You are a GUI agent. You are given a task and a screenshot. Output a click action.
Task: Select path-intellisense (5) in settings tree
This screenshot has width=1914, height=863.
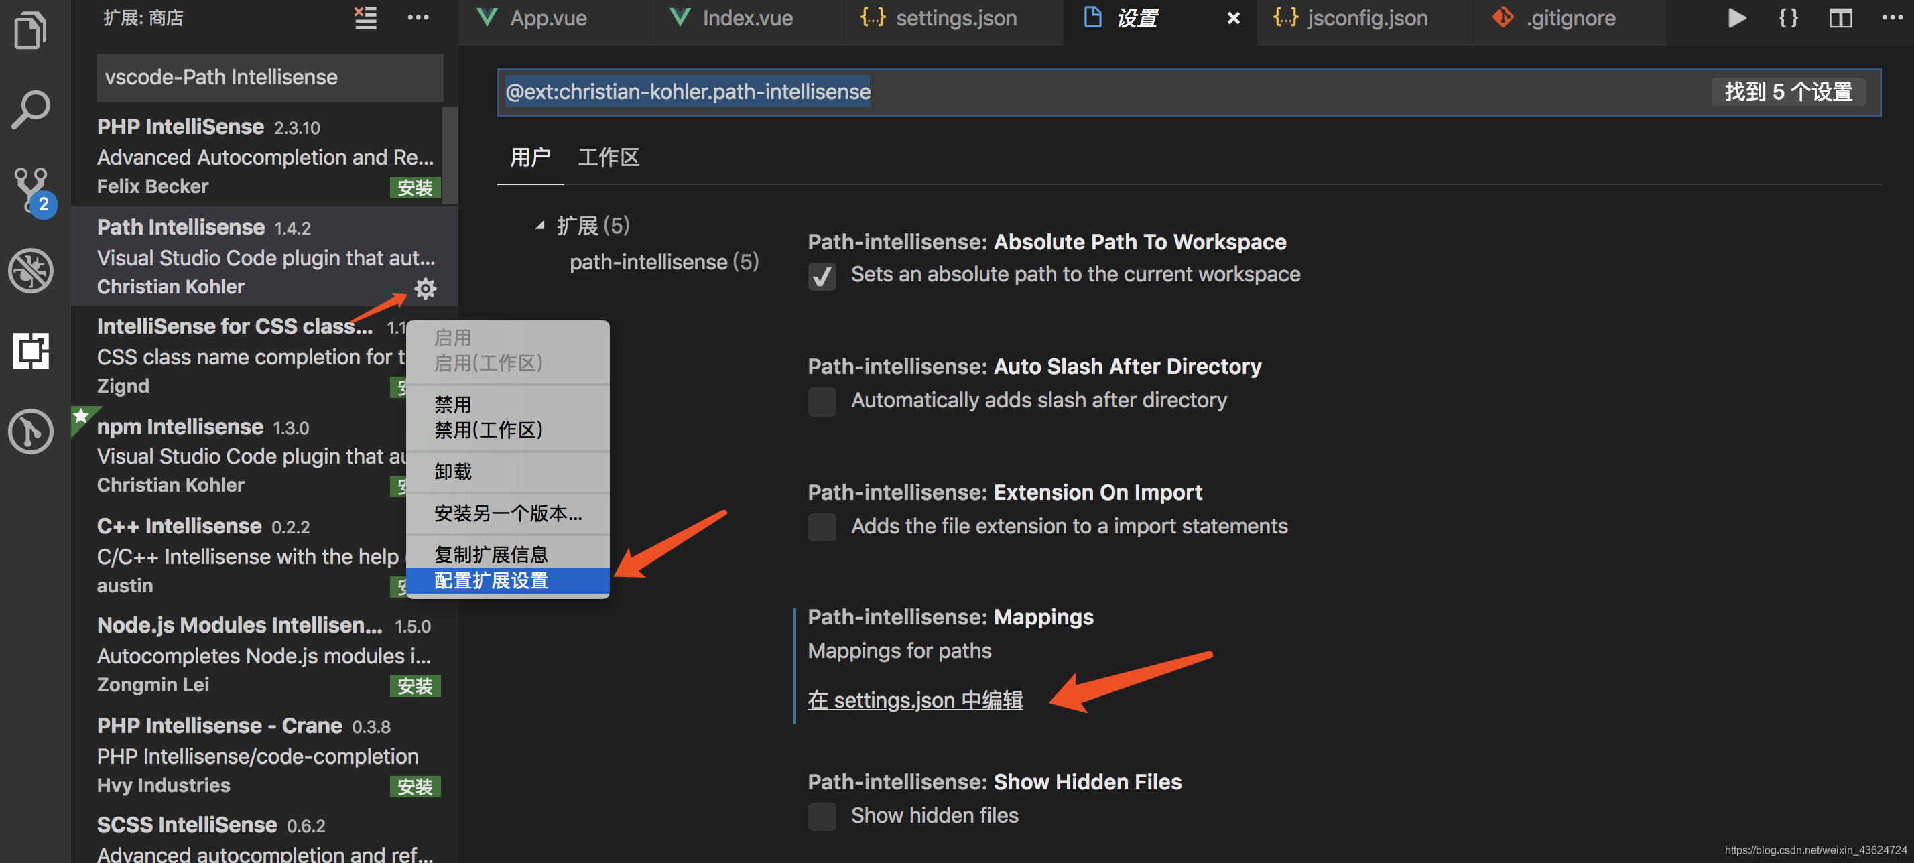click(663, 261)
